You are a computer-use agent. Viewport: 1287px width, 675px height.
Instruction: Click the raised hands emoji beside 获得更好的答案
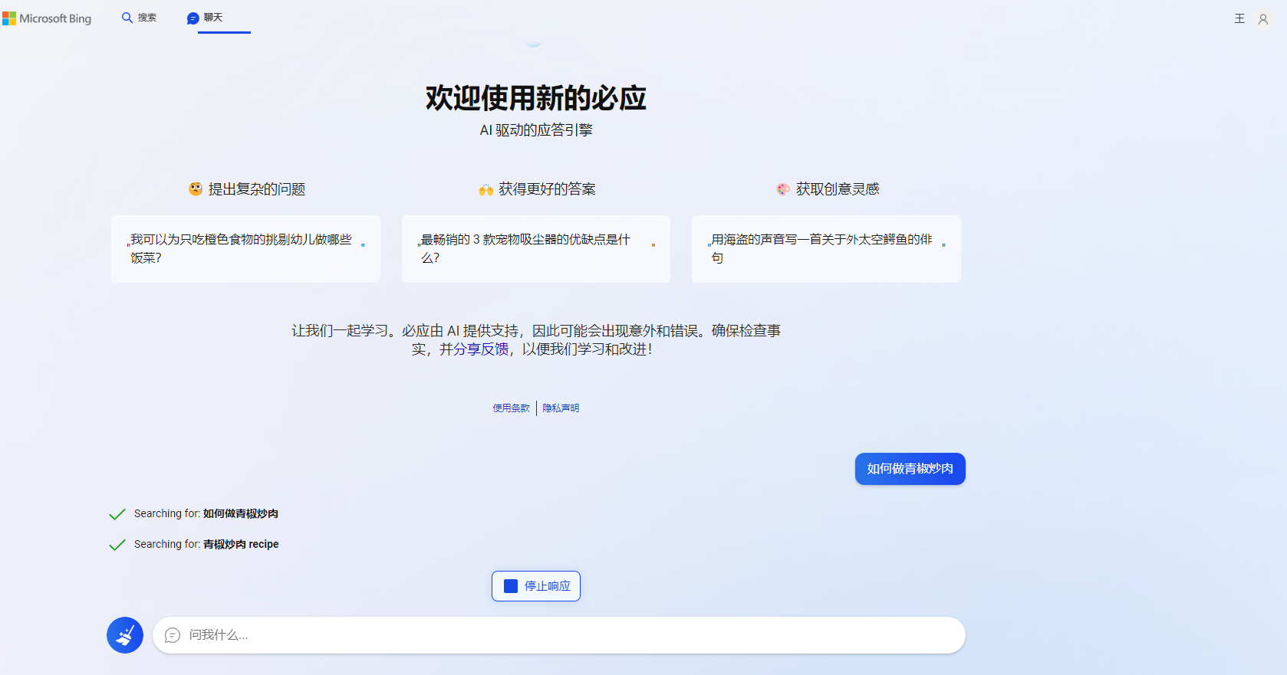(486, 189)
